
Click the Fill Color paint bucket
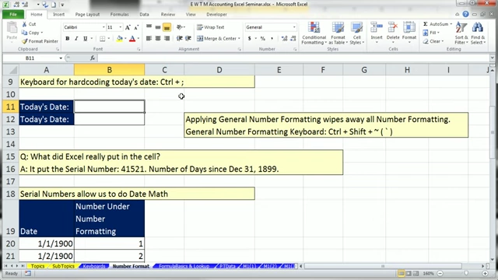click(x=119, y=39)
